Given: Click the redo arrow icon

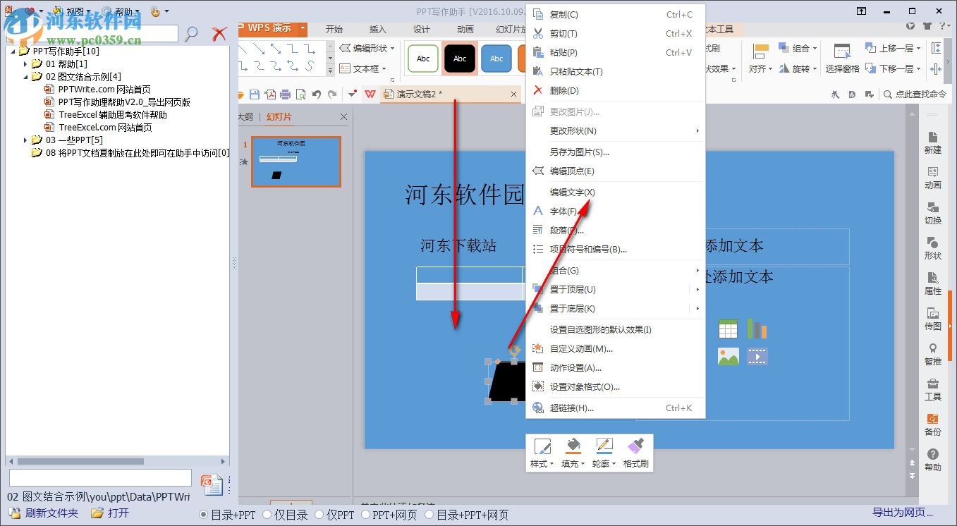Looking at the screenshot, I should 332,94.
